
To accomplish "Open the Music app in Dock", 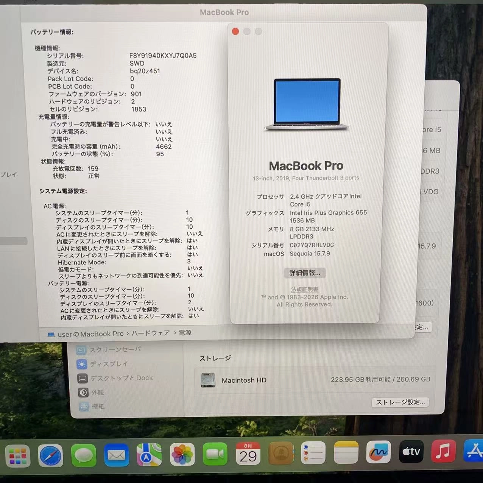I will point(443,451).
